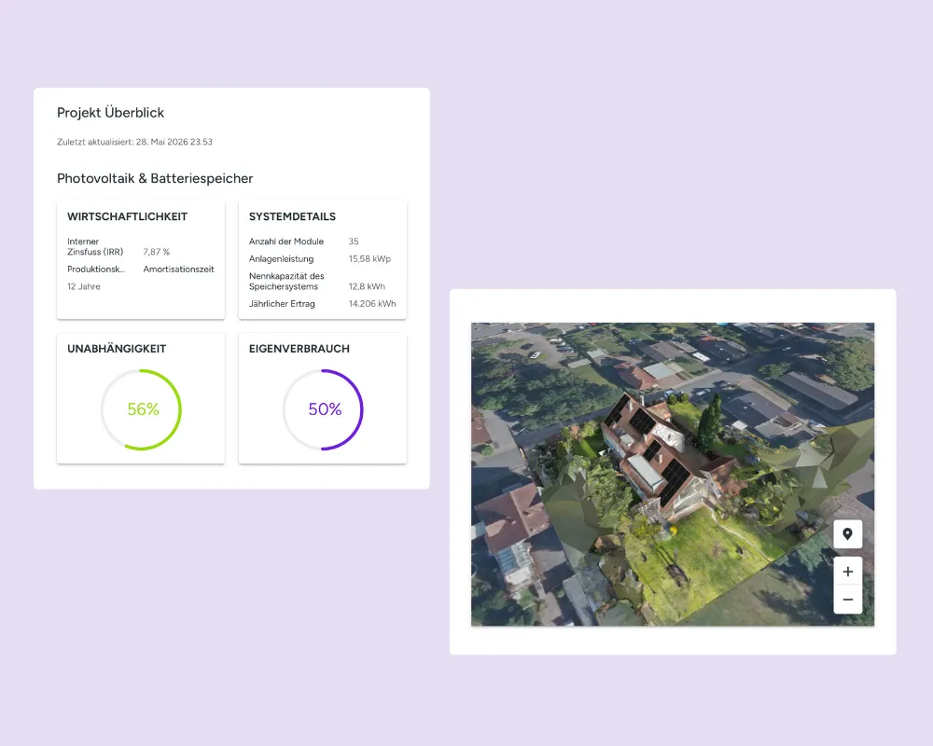Click 'Anzahl der Module' label
The image size is (933, 746).
tap(286, 241)
